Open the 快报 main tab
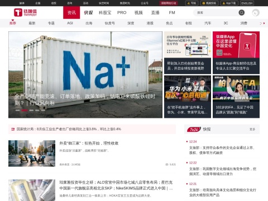The width and height of the screenshot is (268, 201). [88, 12]
